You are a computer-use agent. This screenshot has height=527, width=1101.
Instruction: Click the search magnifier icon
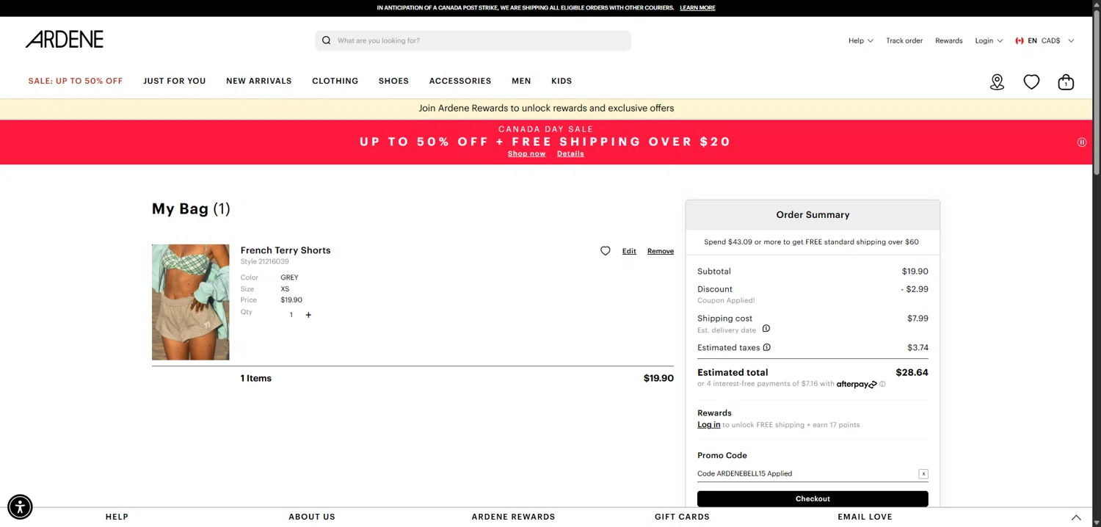(x=327, y=40)
